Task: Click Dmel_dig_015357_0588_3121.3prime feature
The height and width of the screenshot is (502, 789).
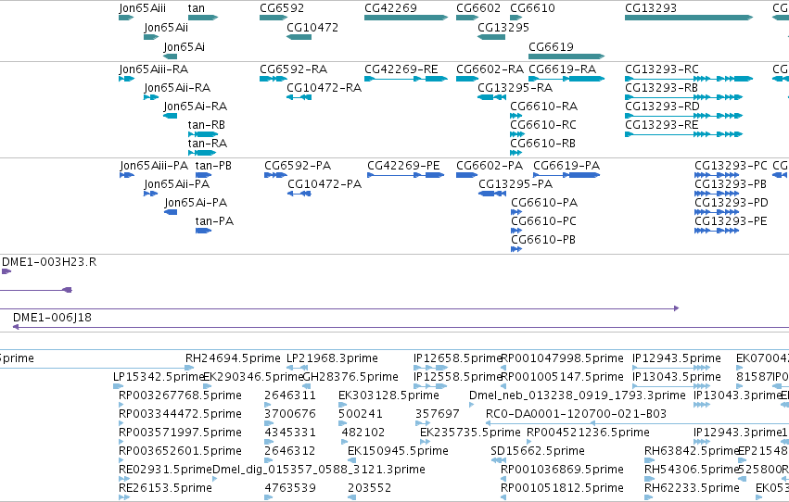Action: tap(215, 480)
